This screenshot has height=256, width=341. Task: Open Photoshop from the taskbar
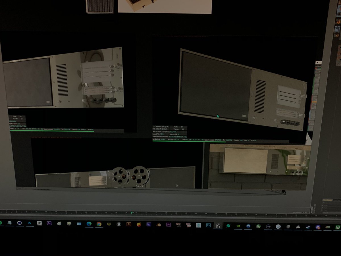click(208, 225)
